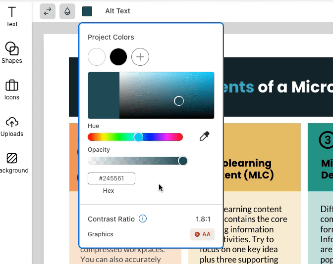Click the Hex color input field

coord(111,178)
